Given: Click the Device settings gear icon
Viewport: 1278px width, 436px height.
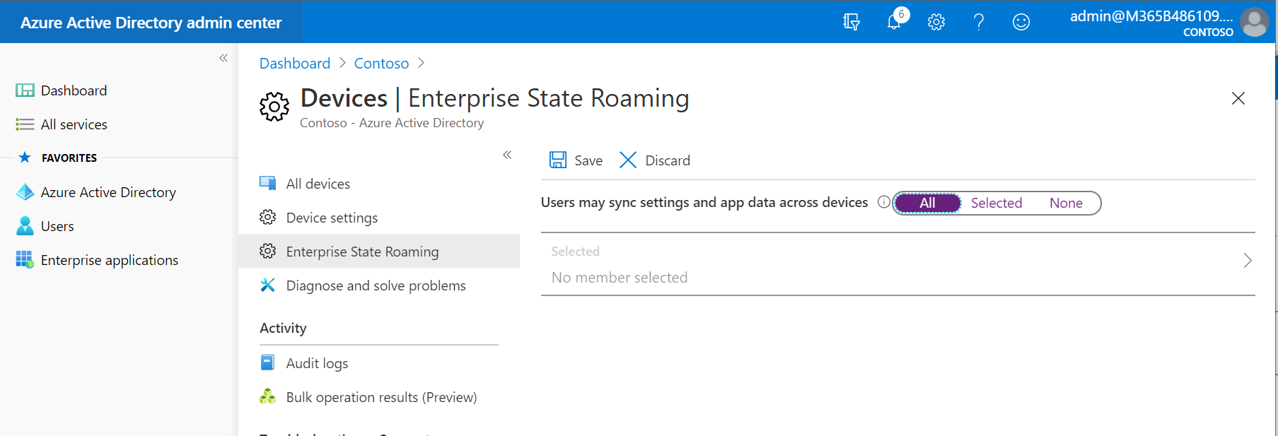Looking at the screenshot, I should tap(268, 217).
